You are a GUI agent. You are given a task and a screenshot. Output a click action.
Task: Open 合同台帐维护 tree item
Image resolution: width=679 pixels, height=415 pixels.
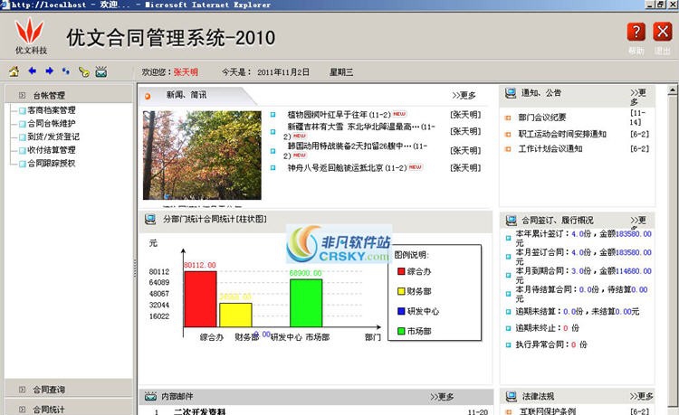tap(52, 124)
